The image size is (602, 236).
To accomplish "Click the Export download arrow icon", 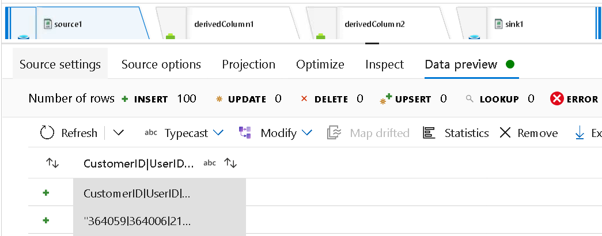I will (580, 133).
